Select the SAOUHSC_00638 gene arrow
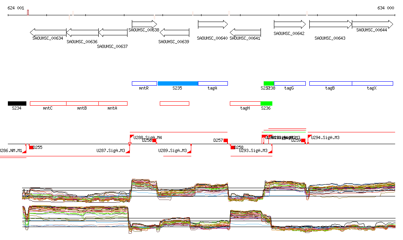 coord(144,24)
